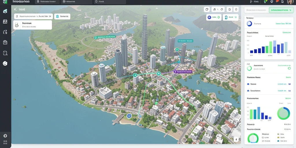This screenshot has height=148, width=296.
Task: Click the document icon button on map toolbar
Action: tap(229, 9)
